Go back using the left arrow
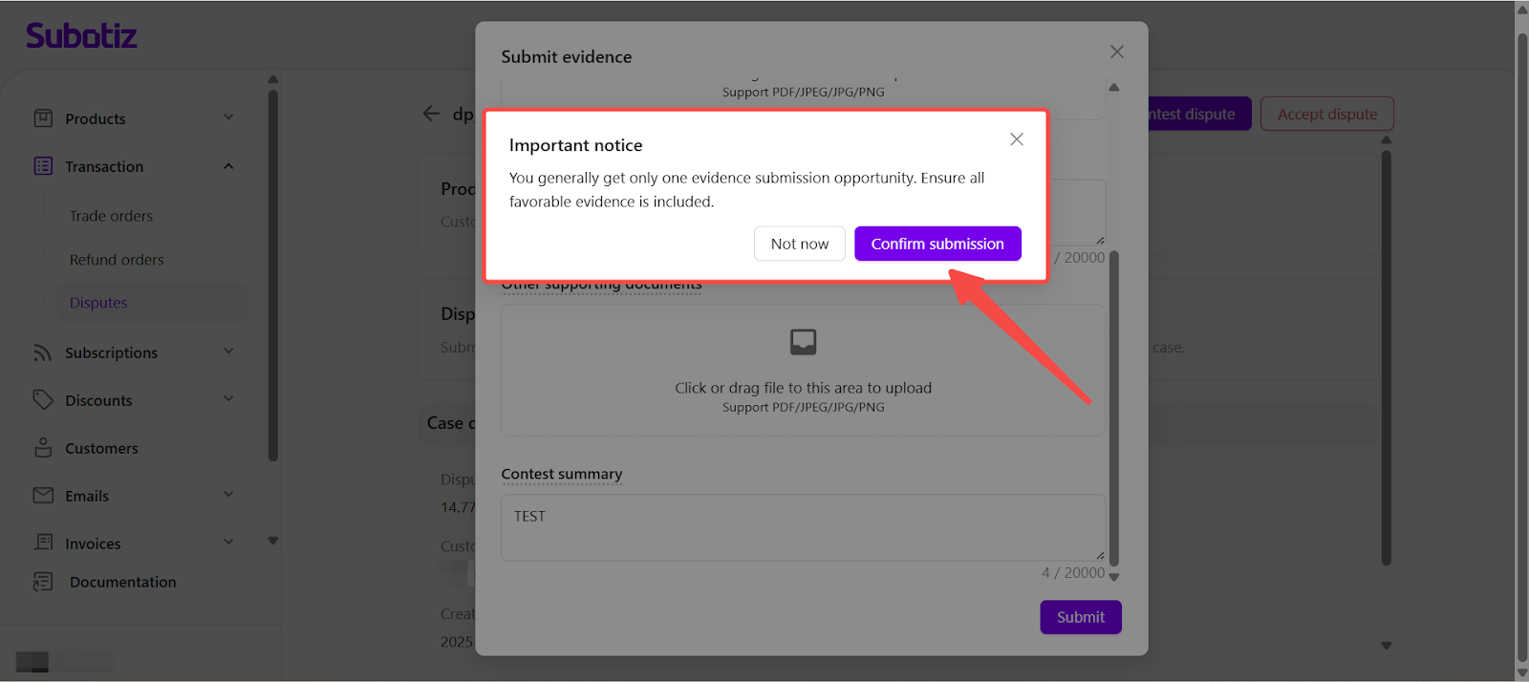The height and width of the screenshot is (682, 1529). [x=431, y=114]
